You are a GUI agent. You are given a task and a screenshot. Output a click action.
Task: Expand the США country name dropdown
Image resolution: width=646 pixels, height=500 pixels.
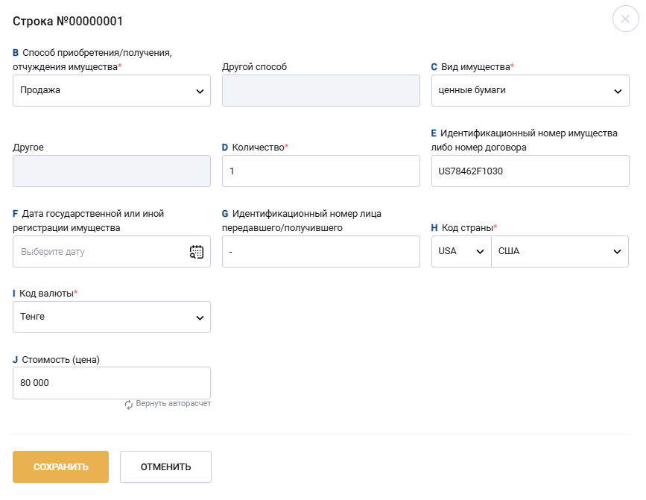click(560, 252)
